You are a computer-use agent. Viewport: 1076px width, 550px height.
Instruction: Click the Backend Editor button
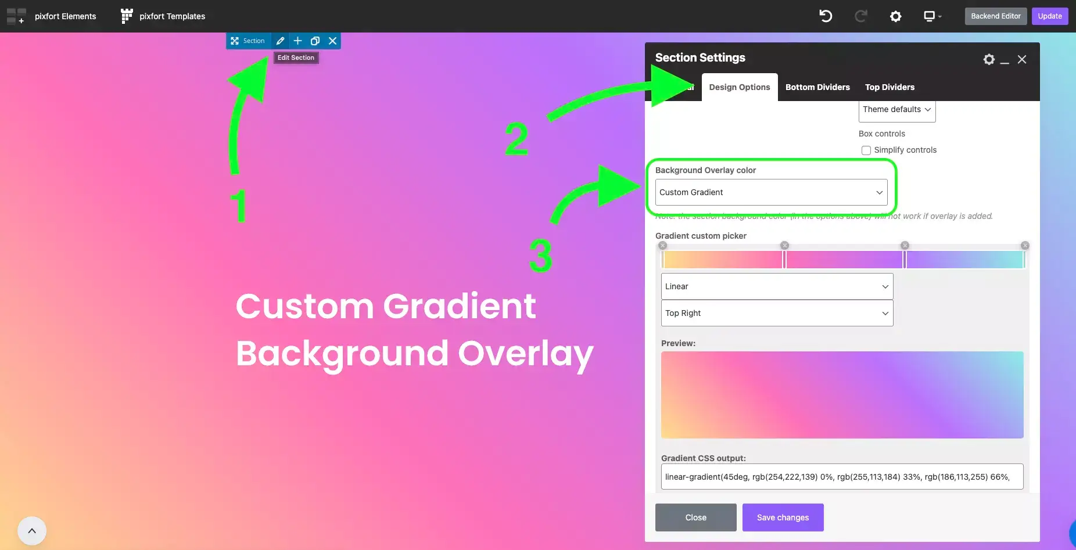996,16
